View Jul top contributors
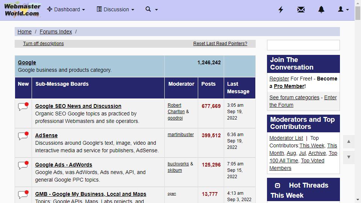 pyautogui.click(x=302, y=153)
